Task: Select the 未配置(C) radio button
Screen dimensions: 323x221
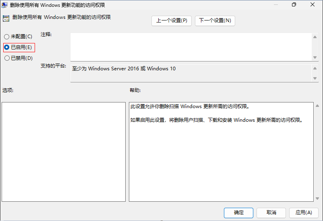Action: (18, 37)
